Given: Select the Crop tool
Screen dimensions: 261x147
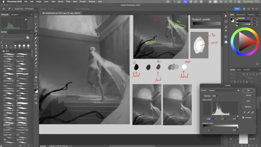Looking at the screenshot, I should tap(36, 30).
